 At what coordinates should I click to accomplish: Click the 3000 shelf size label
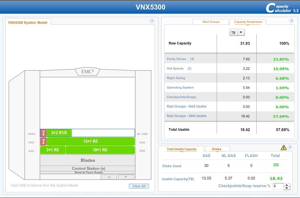coord(31,134)
